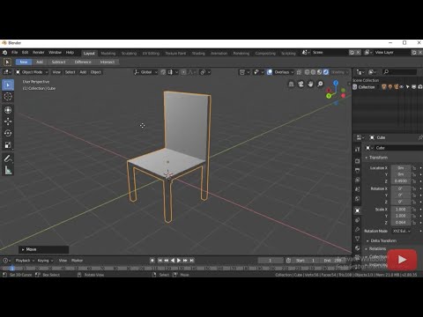Click the zoom view magnifier icon

[320, 85]
